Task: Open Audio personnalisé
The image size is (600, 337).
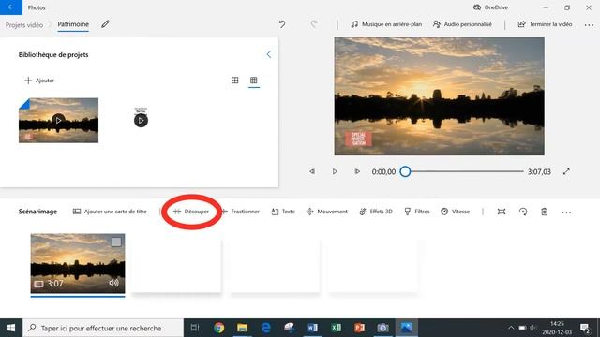Action: [x=462, y=24]
